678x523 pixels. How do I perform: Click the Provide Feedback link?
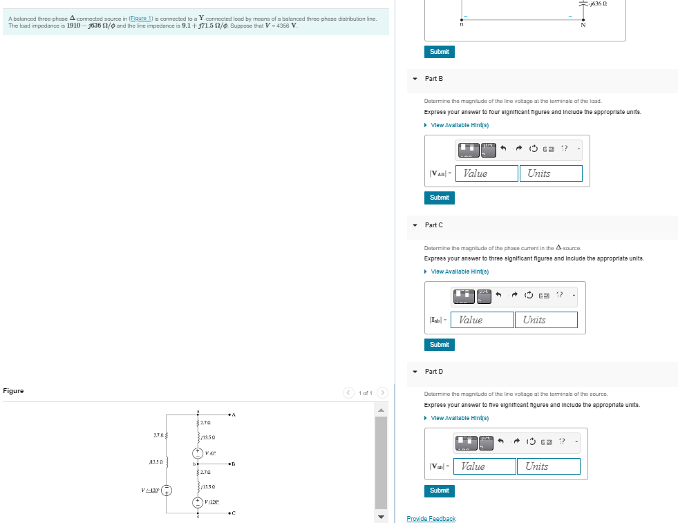point(431,518)
